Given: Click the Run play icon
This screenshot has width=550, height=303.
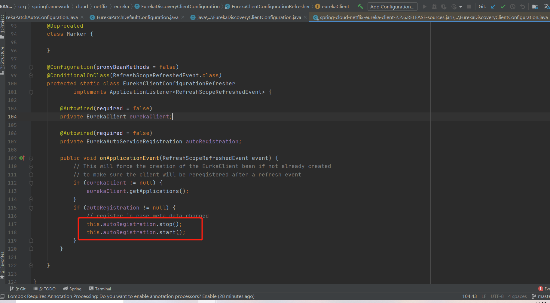Looking at the screenshot, I should coord(425,7).
